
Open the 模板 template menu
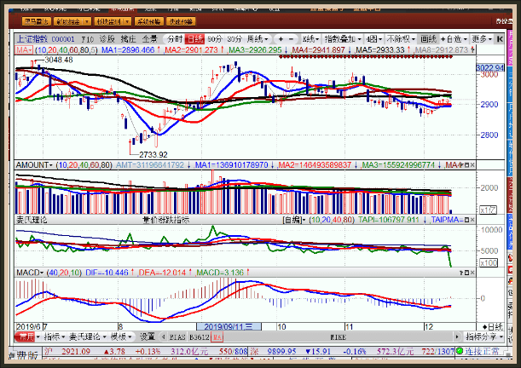(x=121, y=336)
